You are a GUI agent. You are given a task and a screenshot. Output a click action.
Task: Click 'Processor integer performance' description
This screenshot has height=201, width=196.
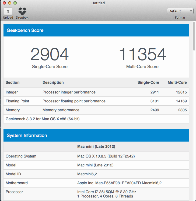(x=69, y=92)
